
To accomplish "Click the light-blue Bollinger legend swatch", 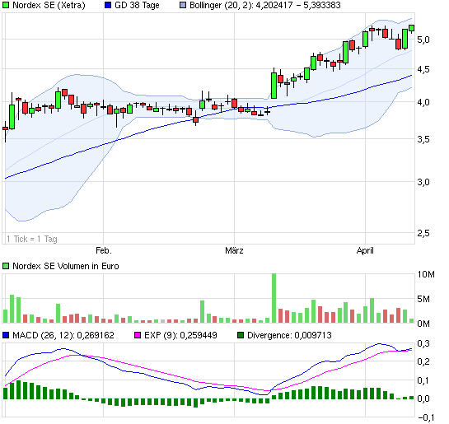I will (183, 5).
